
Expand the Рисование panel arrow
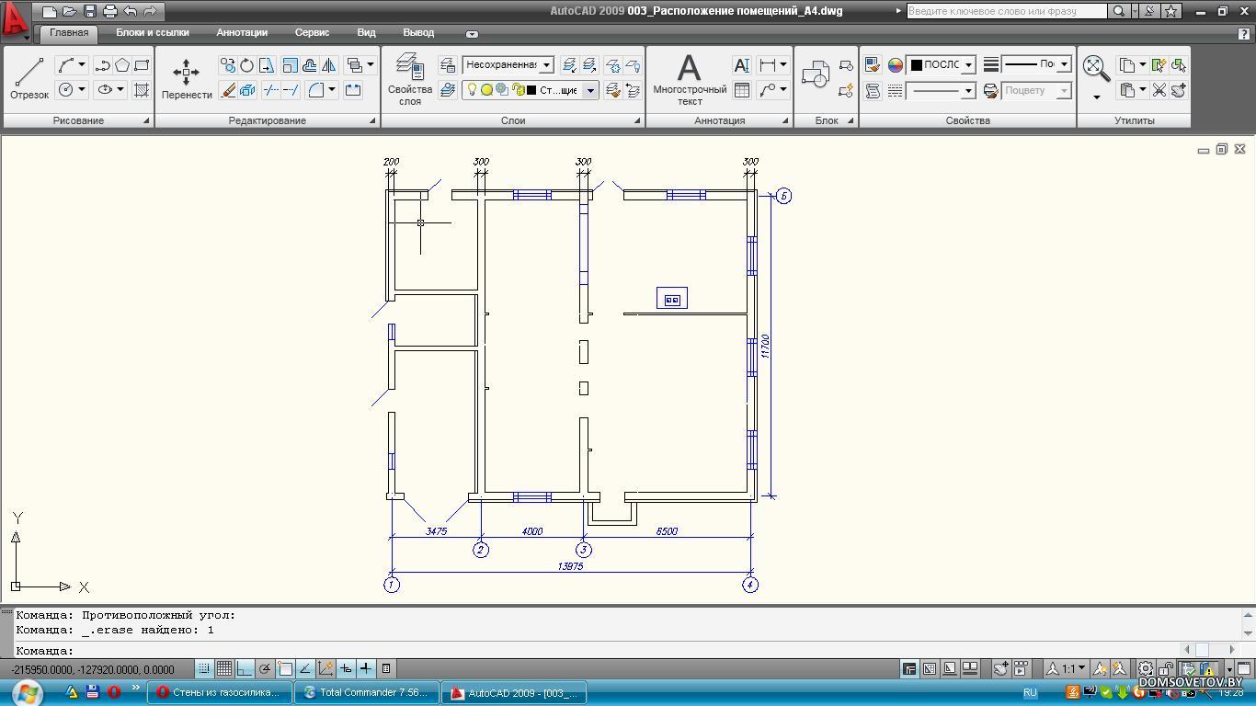pyautogui.click(x=146, y=120)
